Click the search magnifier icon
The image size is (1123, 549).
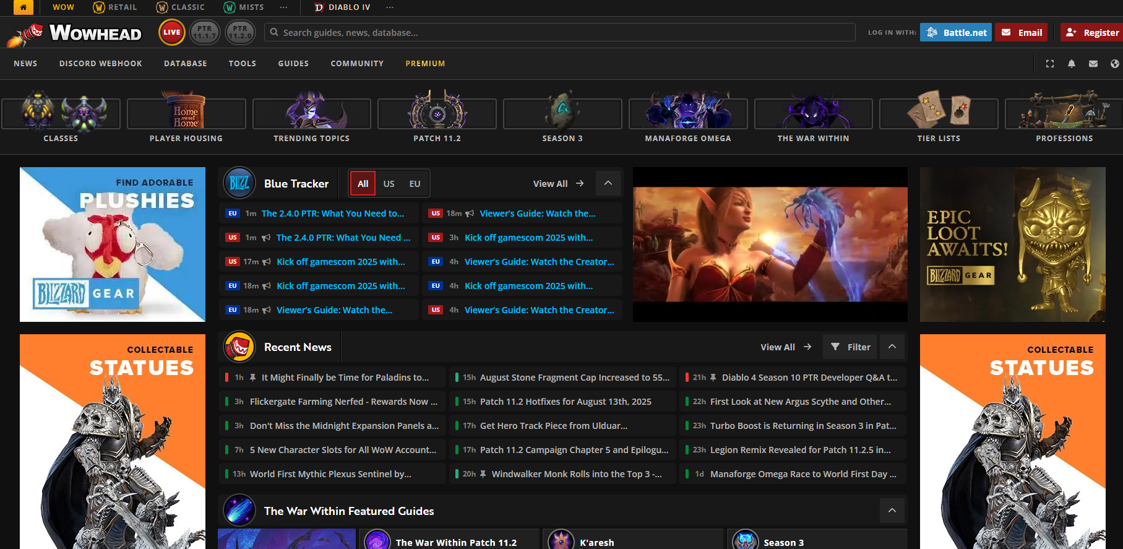pos(274,32)
